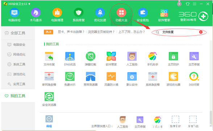
Task: Open 显卡、声卡出故障 hot link
Action: [71, 32]
